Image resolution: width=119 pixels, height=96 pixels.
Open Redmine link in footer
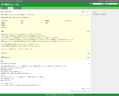[54, 95]
